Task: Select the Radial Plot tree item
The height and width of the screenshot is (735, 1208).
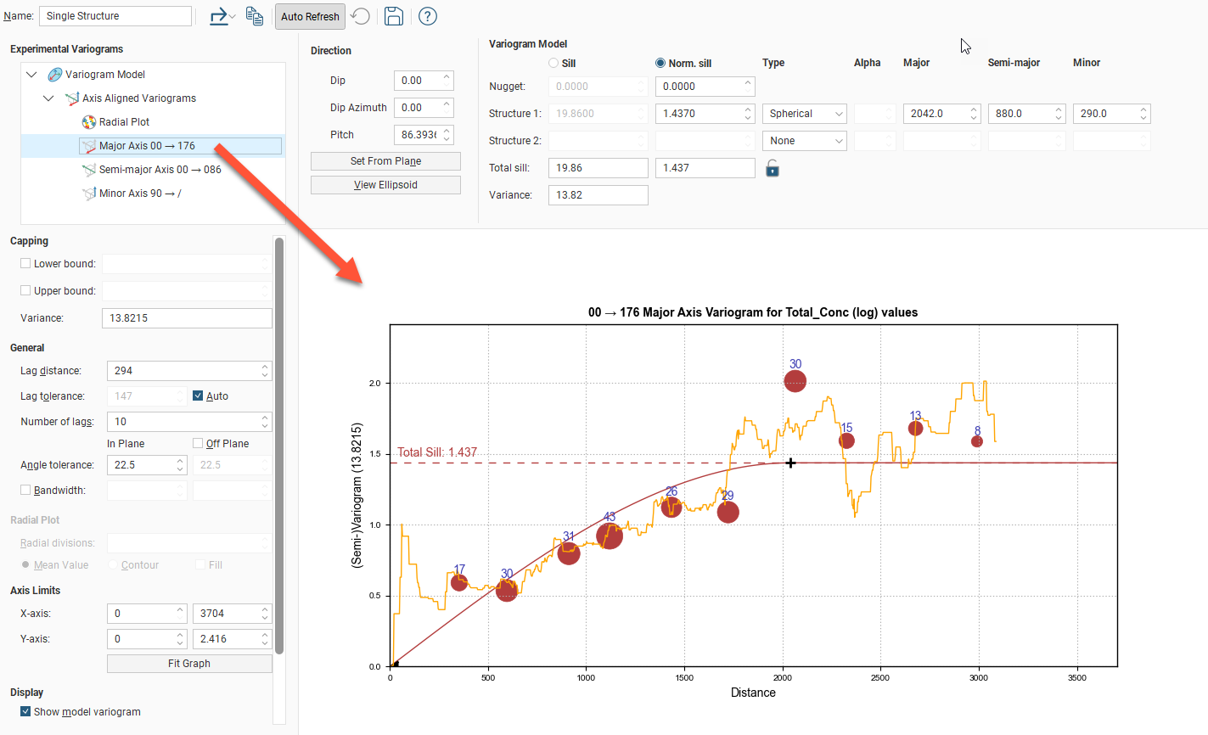Action: click(124, 122)
